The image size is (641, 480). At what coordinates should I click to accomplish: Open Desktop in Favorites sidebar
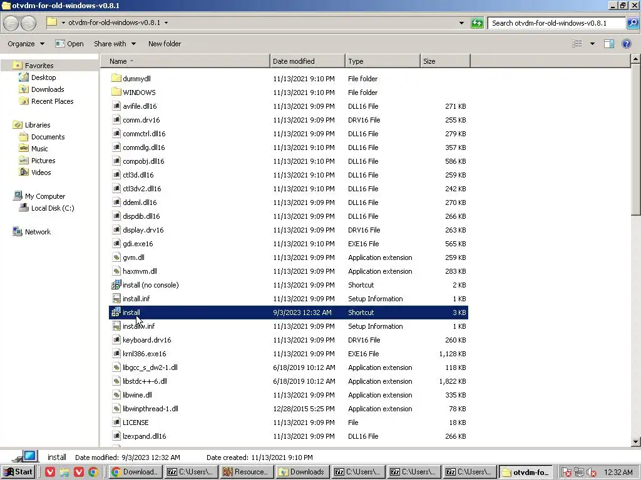click(43, 77)
